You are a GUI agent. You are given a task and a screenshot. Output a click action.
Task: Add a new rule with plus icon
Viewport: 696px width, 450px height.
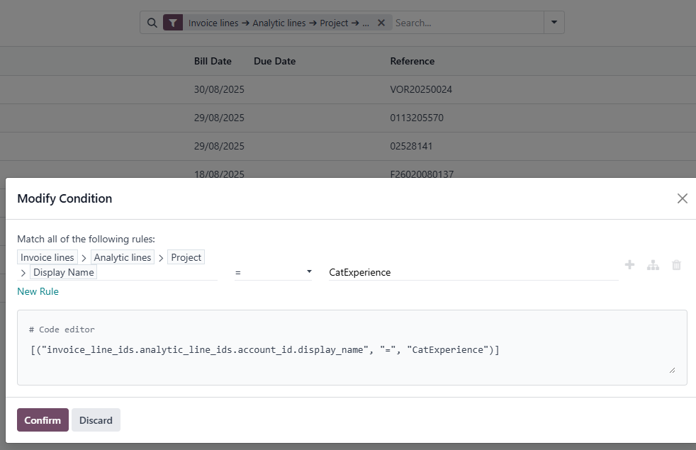tap(629, 265)
